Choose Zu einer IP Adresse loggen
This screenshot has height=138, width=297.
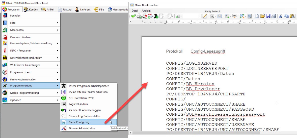pos(89,110)
